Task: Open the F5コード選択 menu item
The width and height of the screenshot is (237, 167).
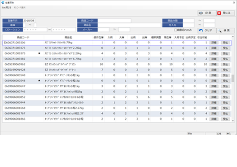Action: pyautogui.click(x=20, y=7)
